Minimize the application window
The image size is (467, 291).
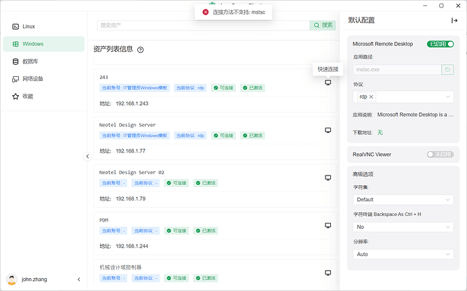click(x=425, y=5)
